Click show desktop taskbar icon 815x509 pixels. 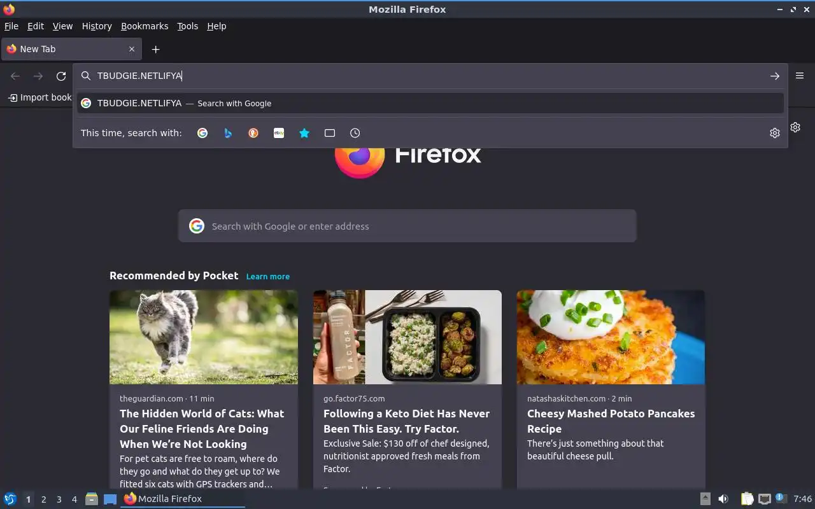click(110, 499)
